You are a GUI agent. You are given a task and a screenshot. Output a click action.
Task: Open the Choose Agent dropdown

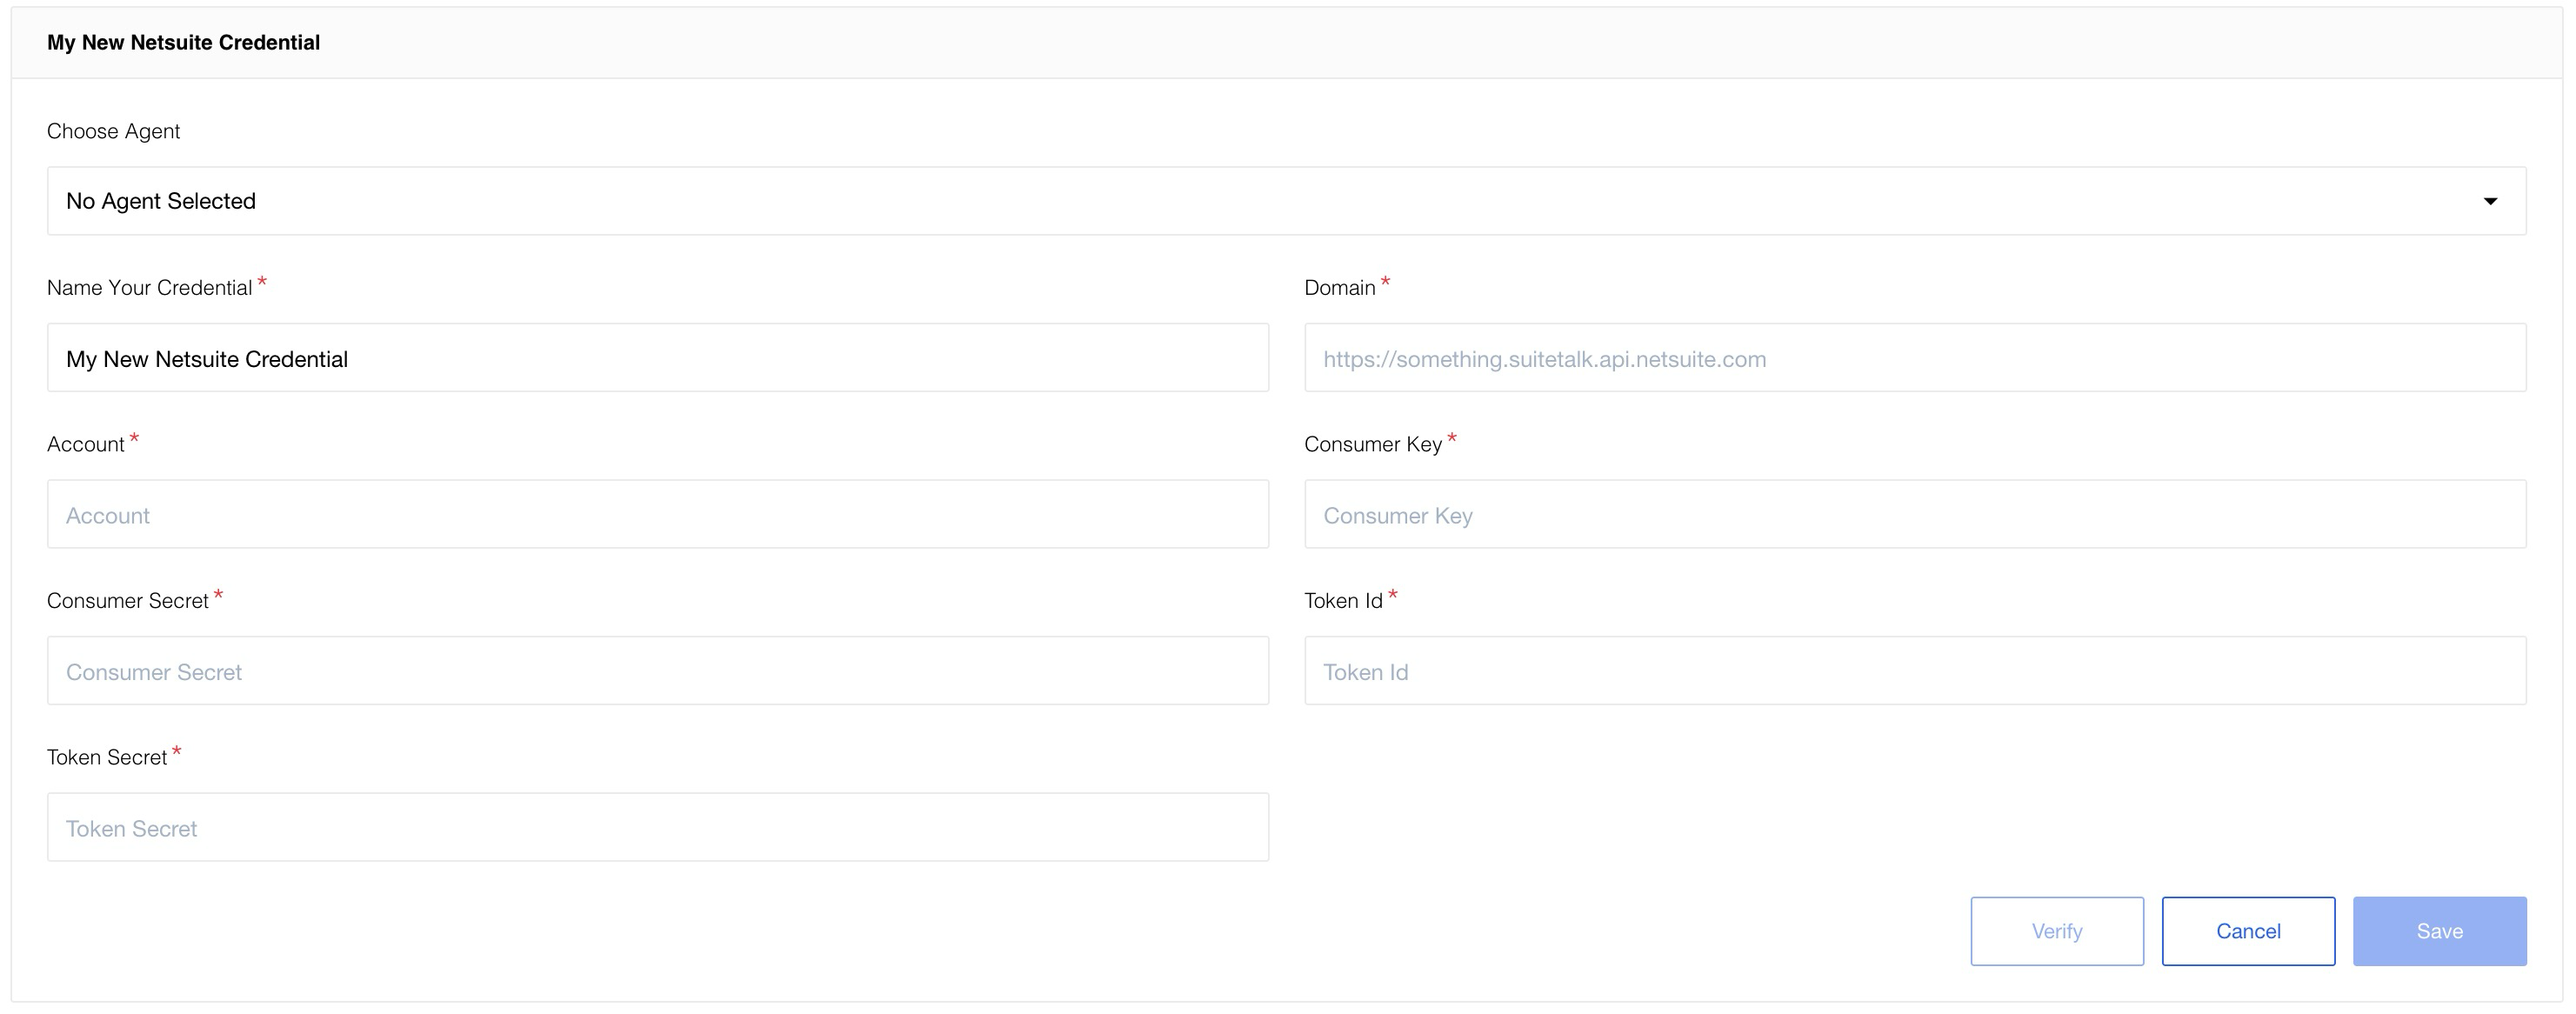pyautogui.click(x=1286, y=201)
